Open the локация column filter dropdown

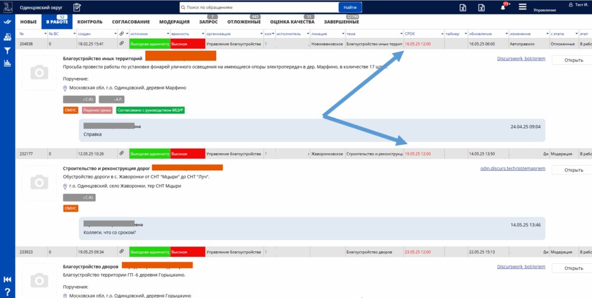point(343,34)
